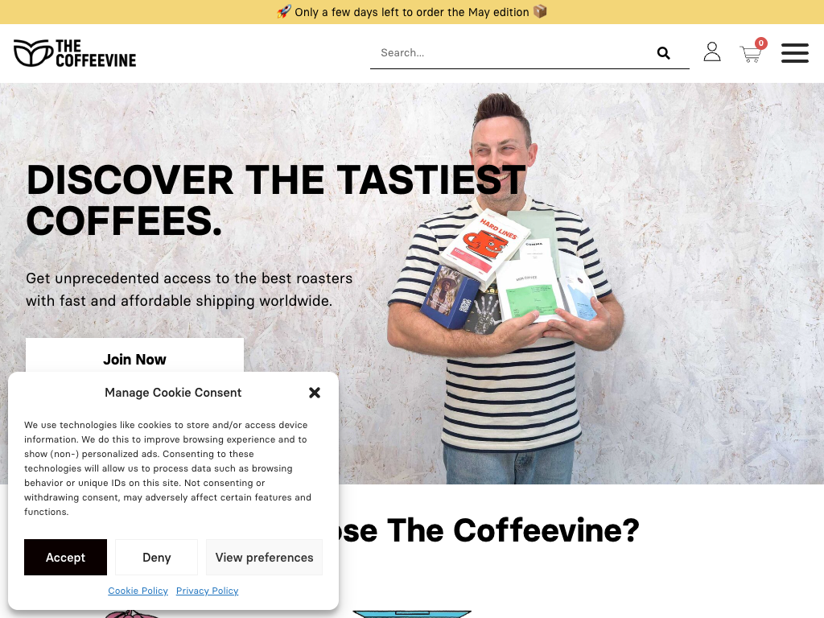Click the rocket emoji in banner
This screenshot has width=824, height=618.
pyautogui.click(x=284, y=11)
